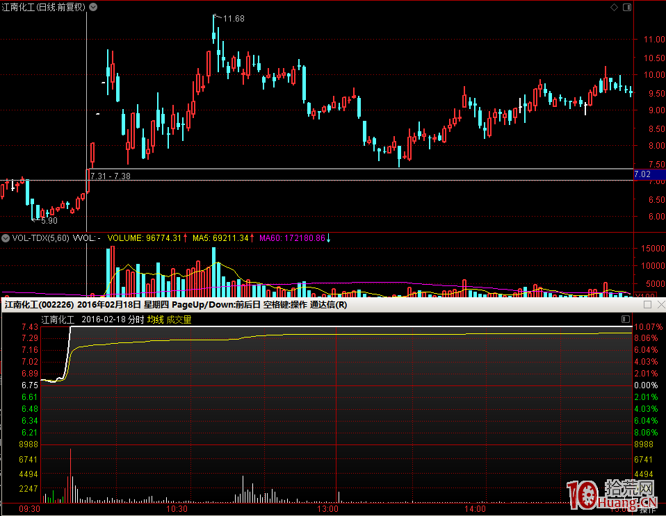
Task: Click the 15000 volume axis label
Action: pos(653,248)
